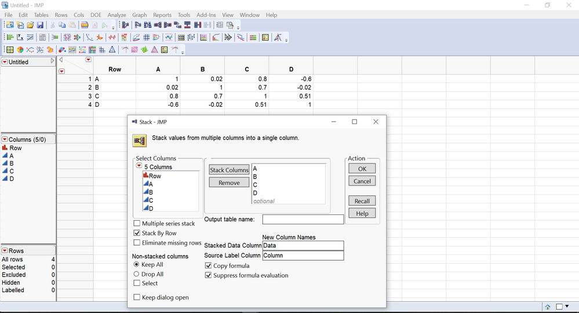
Task: Open the Tables menu
Action: tap(41, 15)
